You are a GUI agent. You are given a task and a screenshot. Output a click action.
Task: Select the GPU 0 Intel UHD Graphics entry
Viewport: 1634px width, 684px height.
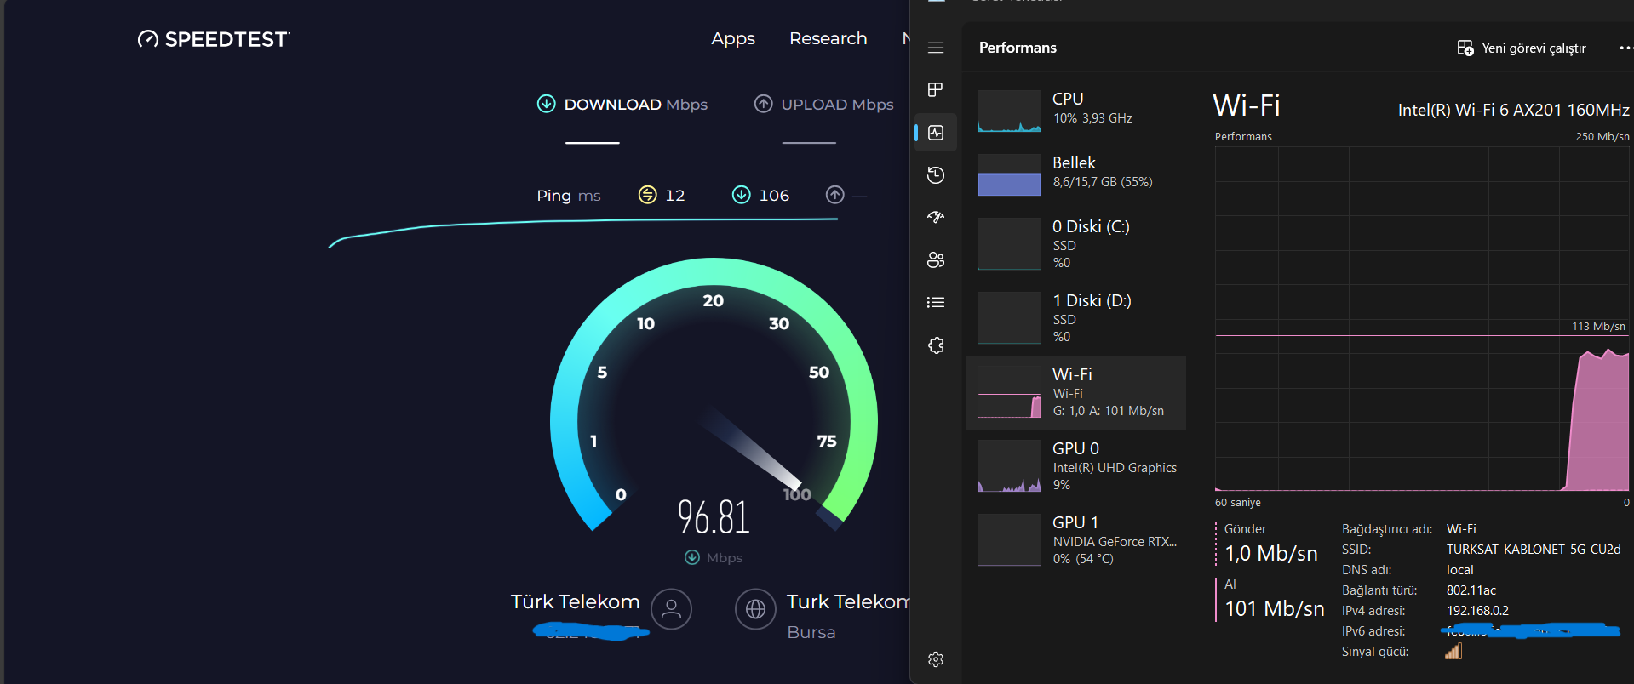(1076, 466)
